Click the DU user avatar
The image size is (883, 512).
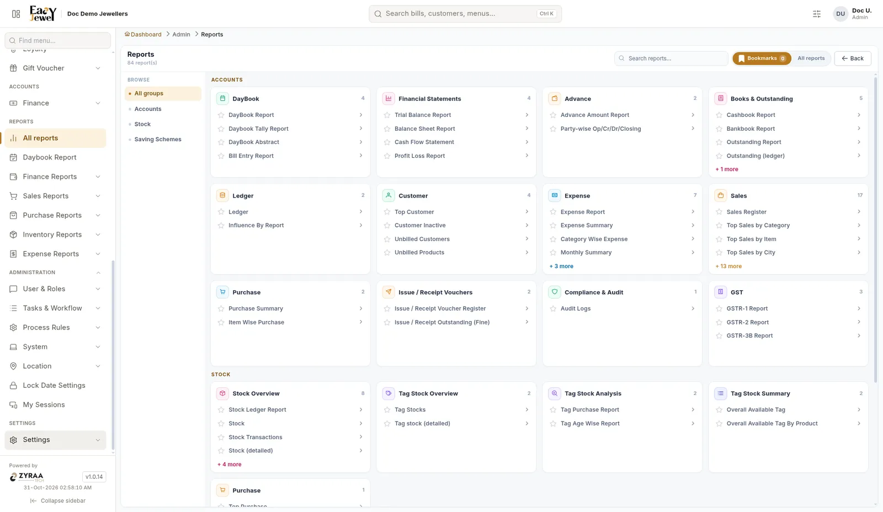click(840, 14)
